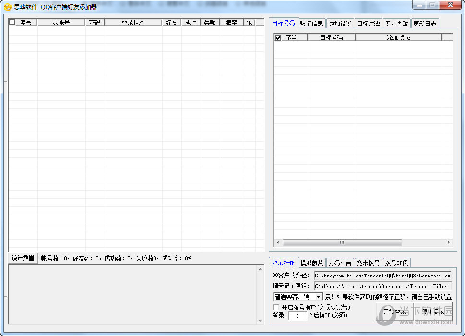Click the left scroll arrow of target list
465x336 pixels.
tap(277, 242)
